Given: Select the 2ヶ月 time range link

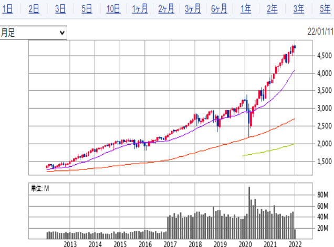Looking at the screenshot, I should pos(166,9).
